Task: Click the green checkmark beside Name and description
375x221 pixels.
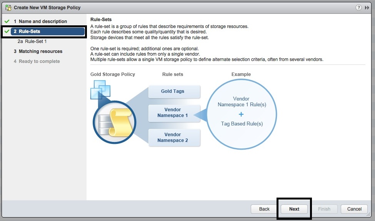Action: [x=7, y=21]
